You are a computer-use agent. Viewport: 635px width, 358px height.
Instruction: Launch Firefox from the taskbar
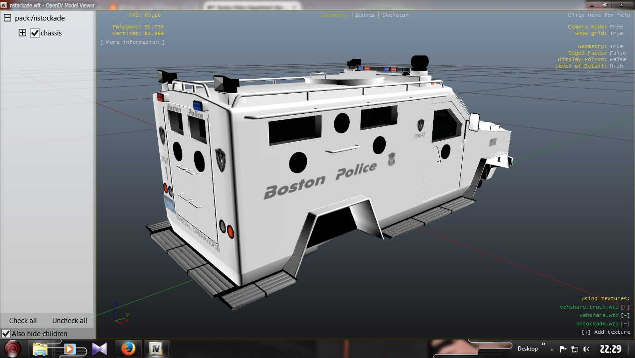(x=127, y=348)
